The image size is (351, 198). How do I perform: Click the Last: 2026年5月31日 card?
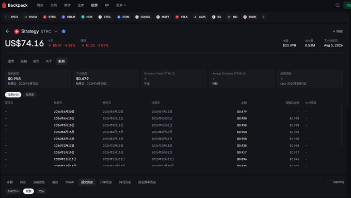[310, 79]
